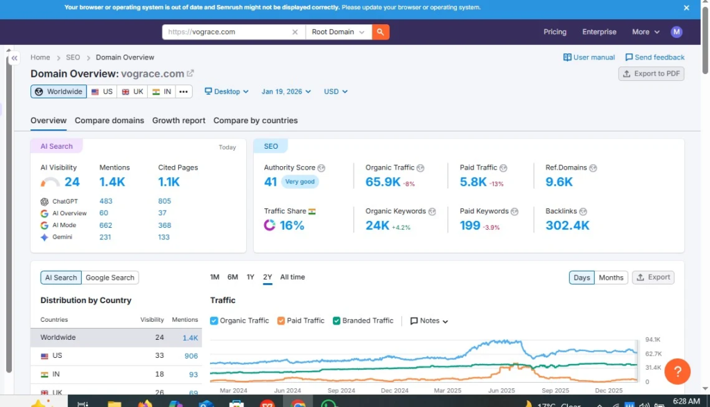The image size is (710, 407).
Task: Toggle the Organic Traffic checkbox
Action: pos(214,320)
